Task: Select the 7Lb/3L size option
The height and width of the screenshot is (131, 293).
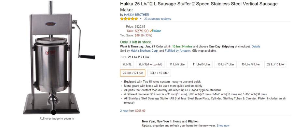Action: coord(127,64)
